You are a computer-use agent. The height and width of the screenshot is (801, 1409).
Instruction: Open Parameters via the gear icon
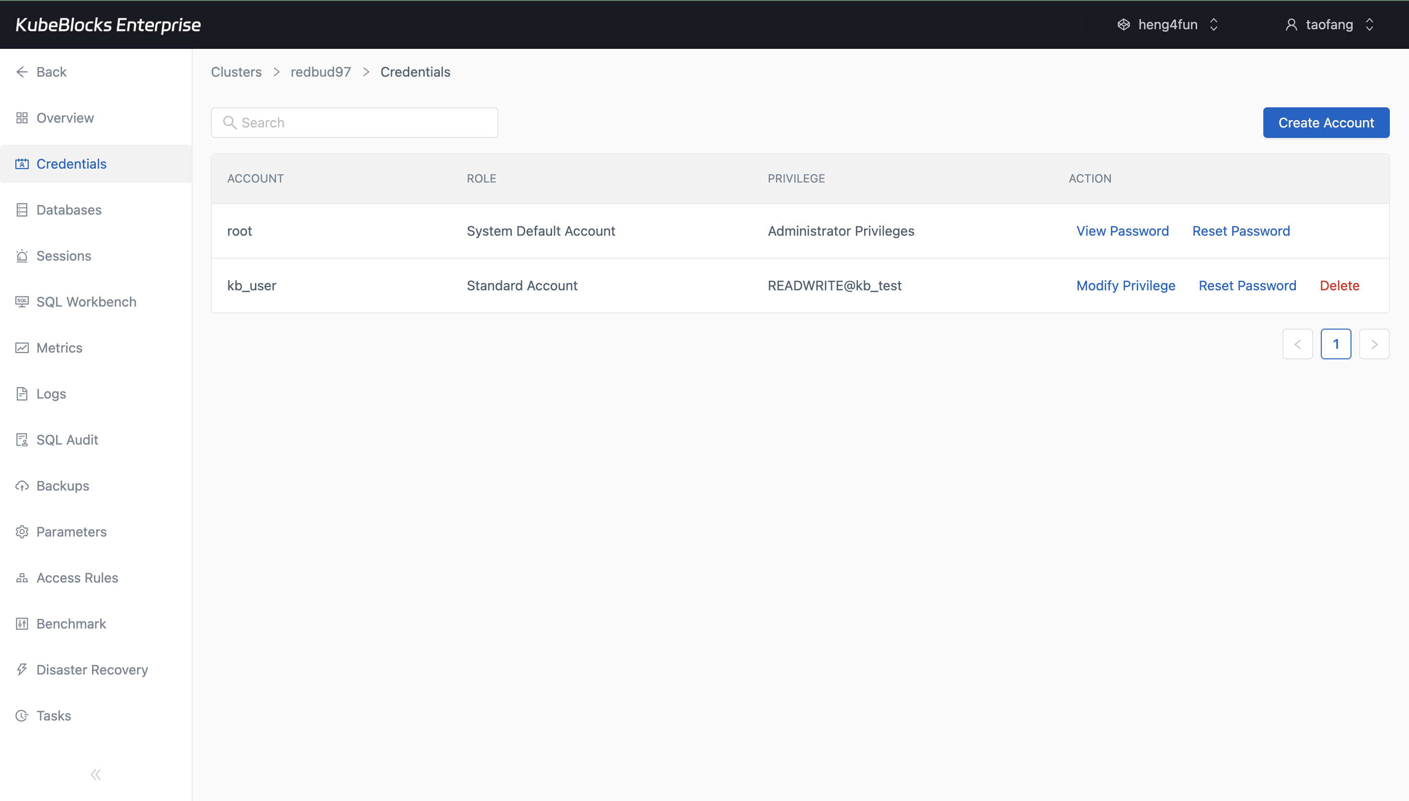(x=22, y=531)
